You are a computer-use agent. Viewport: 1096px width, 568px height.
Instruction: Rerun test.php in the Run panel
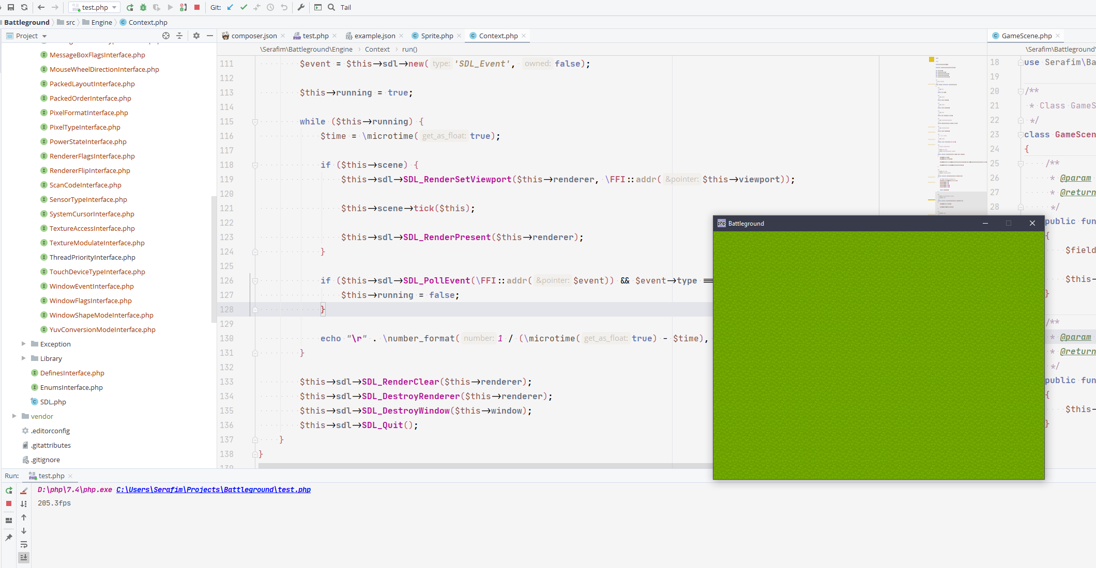pos(9,491)
